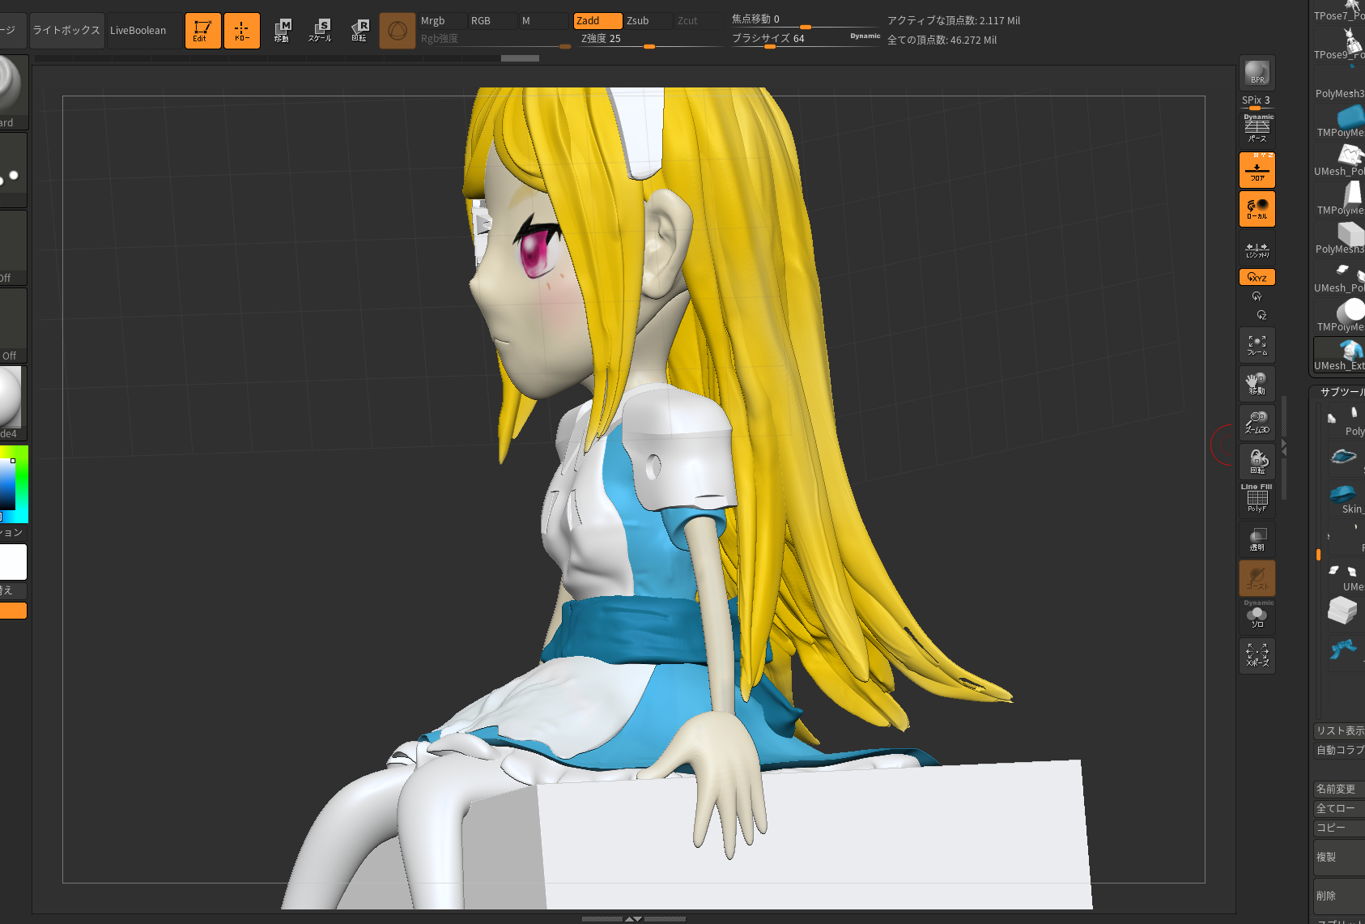The width and height of the screenshot is (1365, 924).
Task: Select the TPose7_Po tool thumbnail
Action: 1340,11
